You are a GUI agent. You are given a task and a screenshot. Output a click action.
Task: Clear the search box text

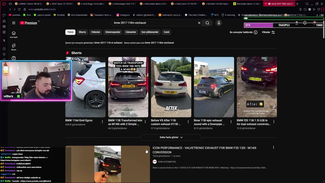click(x=199, y=23)
